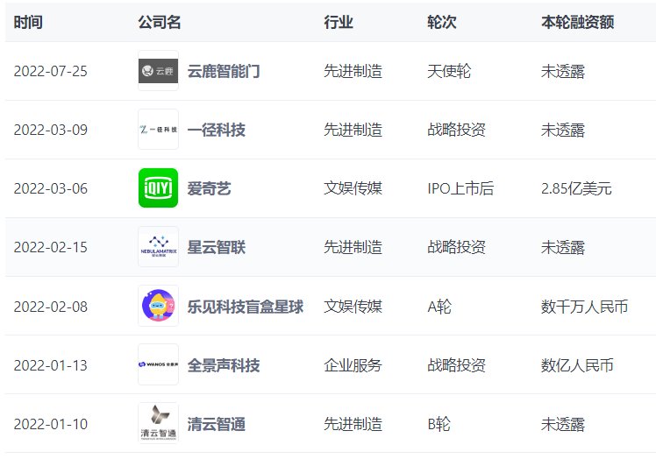Click 先进制造 in the 一径科技 row
656x459 pixels.
353,130
